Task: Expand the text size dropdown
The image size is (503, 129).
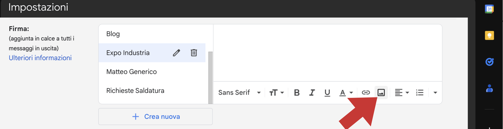Action: tap(277, 93)
